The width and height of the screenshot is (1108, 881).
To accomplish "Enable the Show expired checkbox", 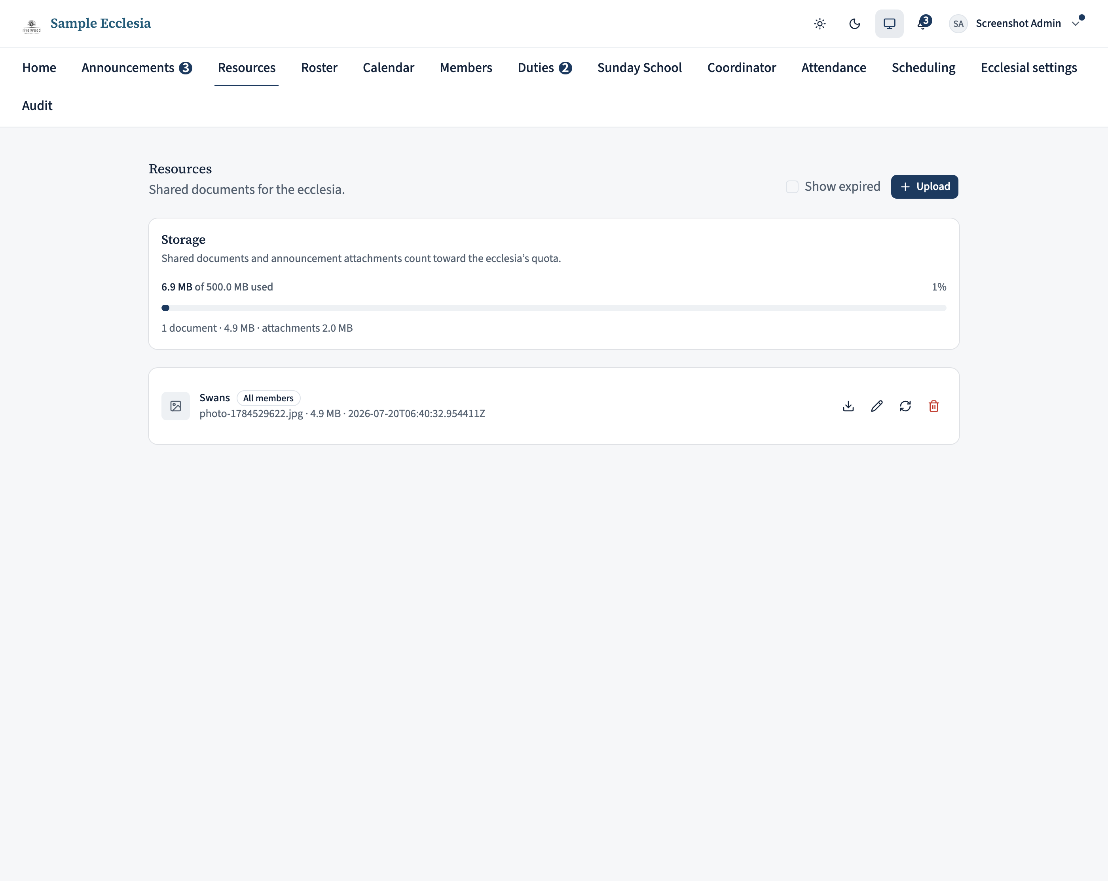I will pyautogui.click(x=792, y=186).
